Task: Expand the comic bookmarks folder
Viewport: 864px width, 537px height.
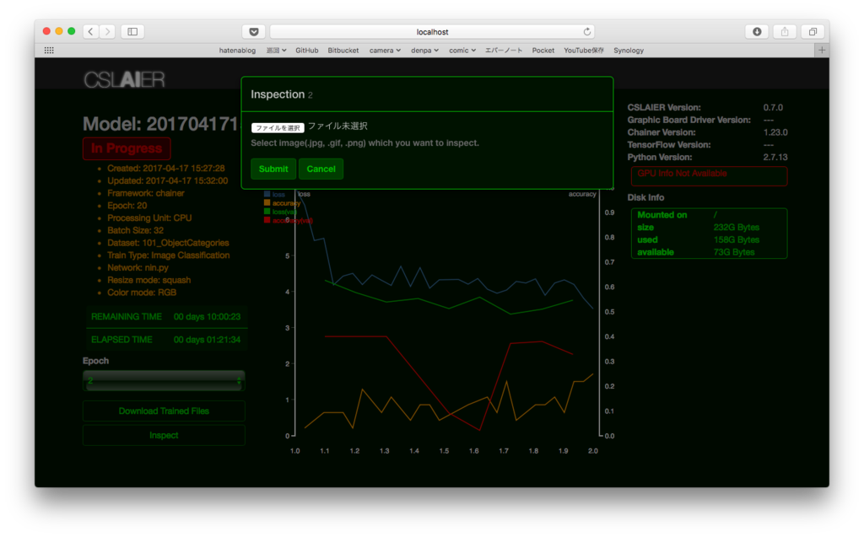Action: pos(462,50)
